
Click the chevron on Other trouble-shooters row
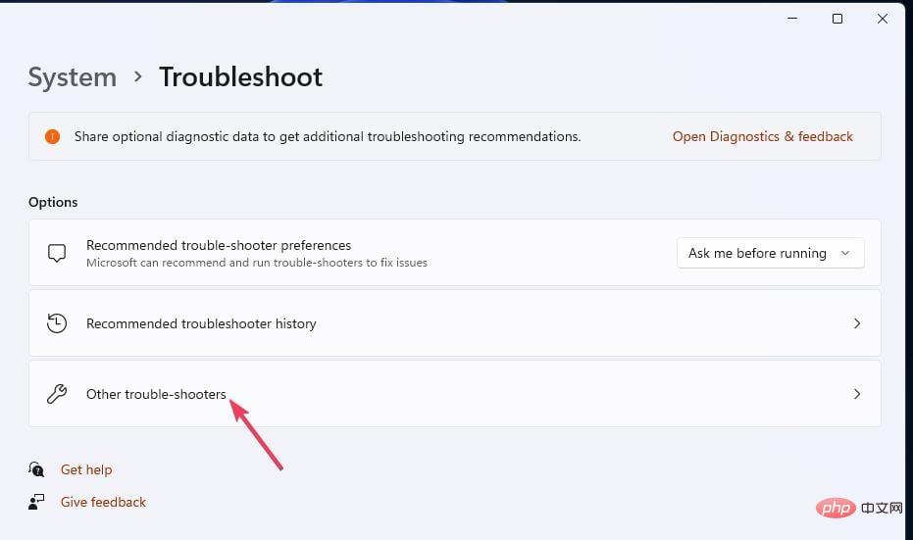(x=857, y=394)
